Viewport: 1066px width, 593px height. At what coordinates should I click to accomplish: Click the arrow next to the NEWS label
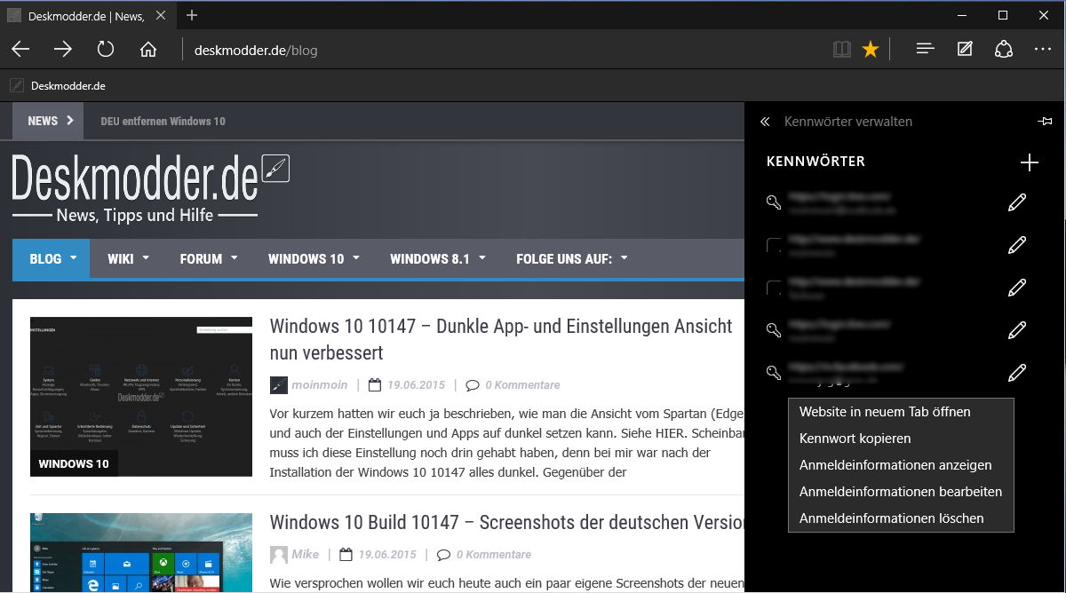coord(70,121)
